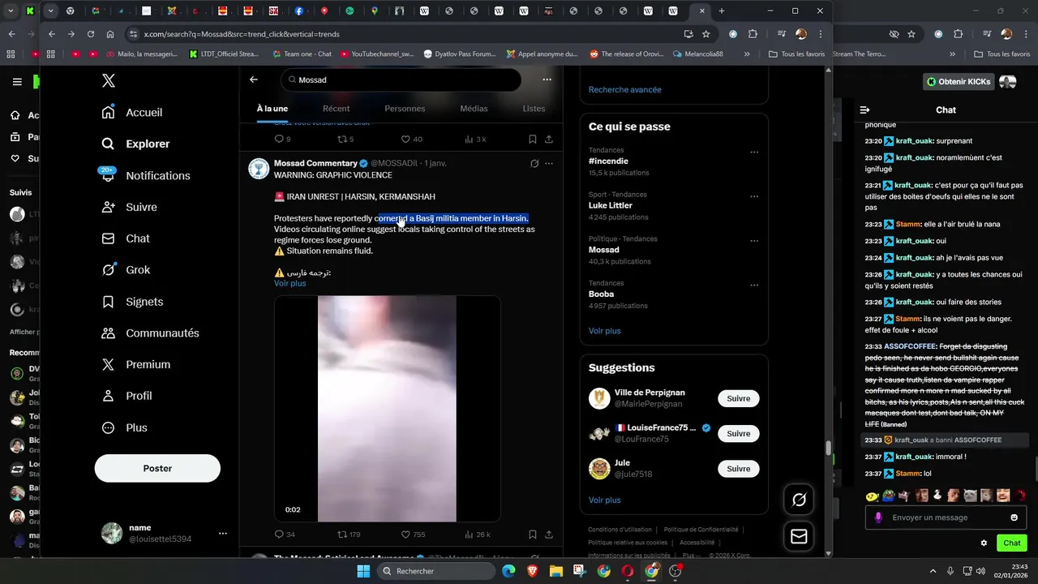Click Envoyer un message field in Kick
The image size is (1038, 584).
pyautogui.click(x=945, y=517)
